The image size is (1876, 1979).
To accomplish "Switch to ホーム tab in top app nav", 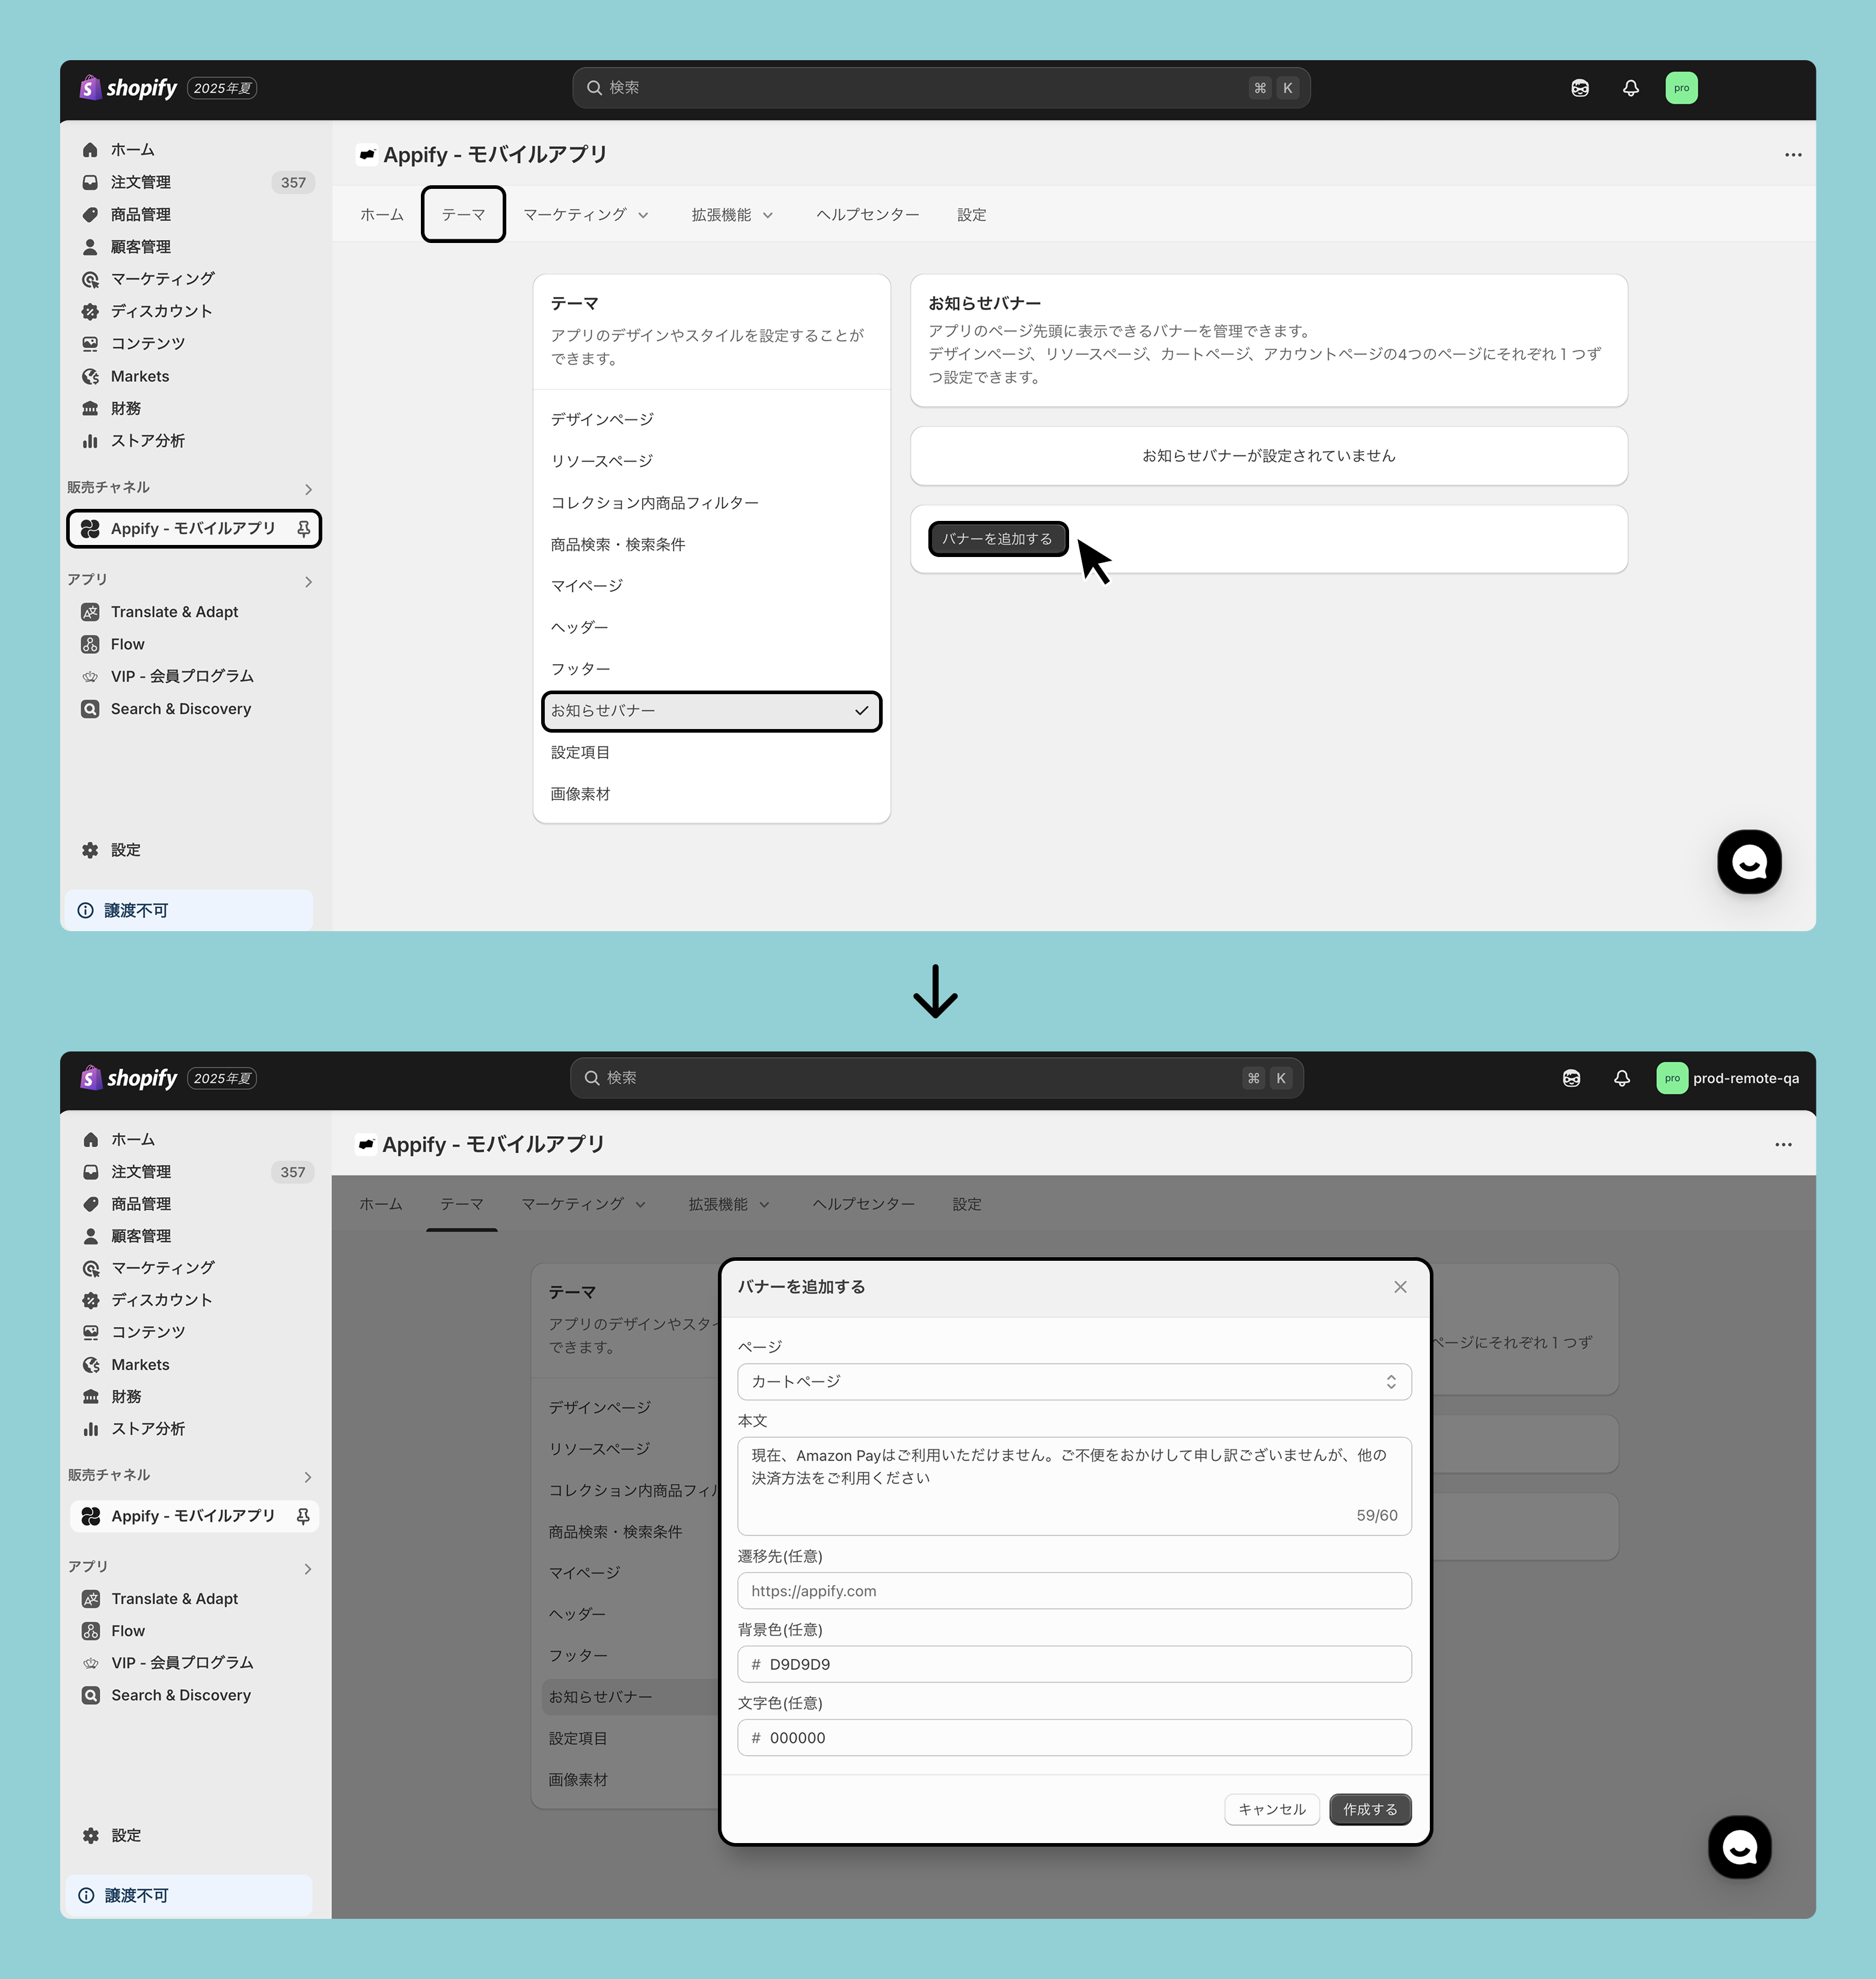I will coord(382,215).
